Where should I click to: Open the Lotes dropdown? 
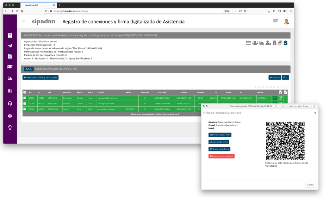tap(275, 77)
